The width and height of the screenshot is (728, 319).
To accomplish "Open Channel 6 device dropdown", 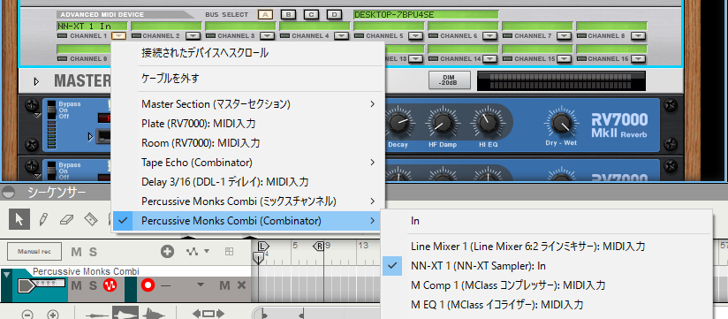I will click(x=489, y=35).
